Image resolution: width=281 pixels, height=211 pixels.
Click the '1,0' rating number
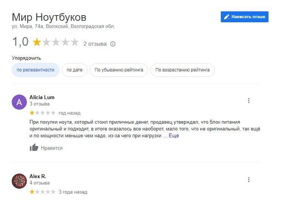point(20,42)
